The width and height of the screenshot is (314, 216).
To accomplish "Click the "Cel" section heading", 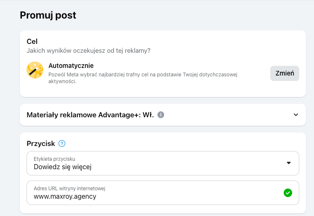I will point(32,41).
